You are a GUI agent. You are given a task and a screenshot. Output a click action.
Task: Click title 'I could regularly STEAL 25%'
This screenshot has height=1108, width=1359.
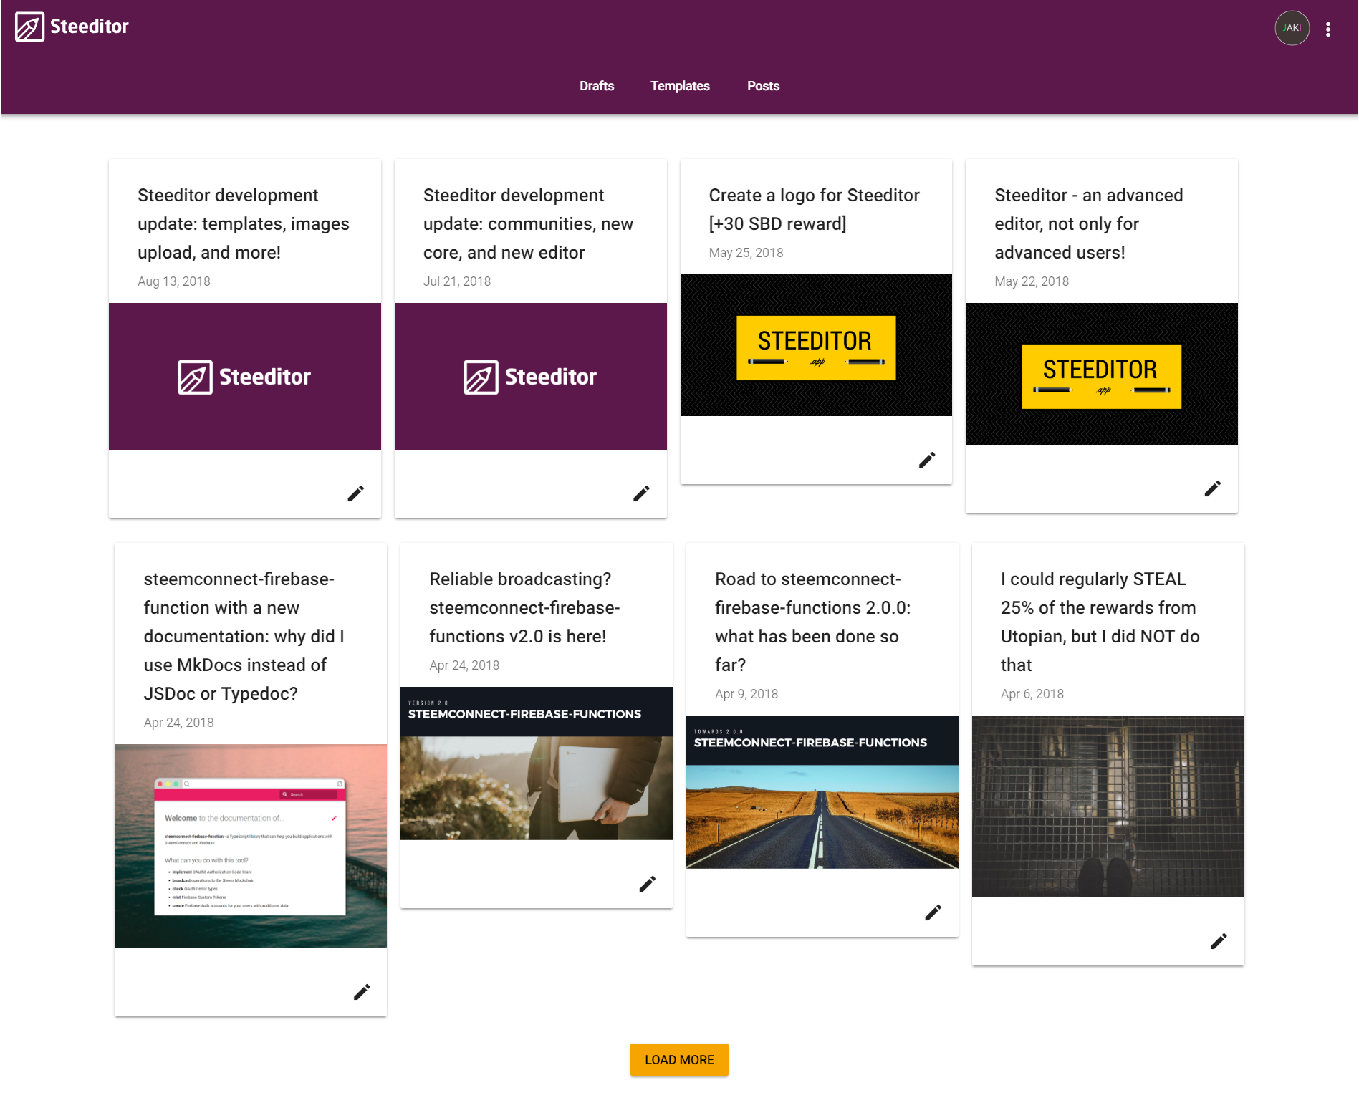click(1100, 622)
